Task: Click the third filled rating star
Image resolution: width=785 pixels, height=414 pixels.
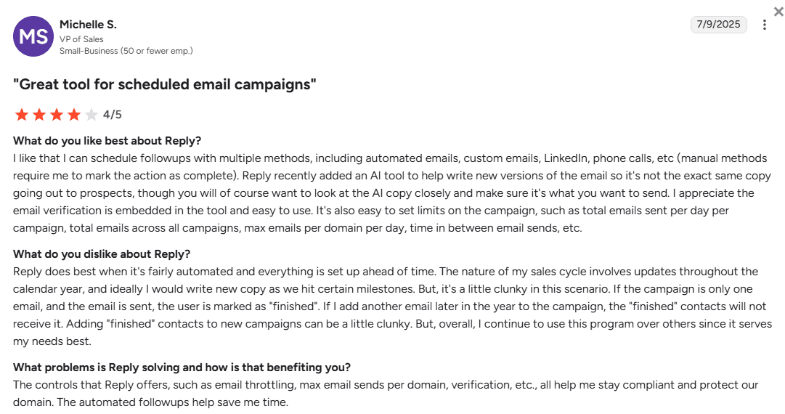Action: tap(56, 115)
